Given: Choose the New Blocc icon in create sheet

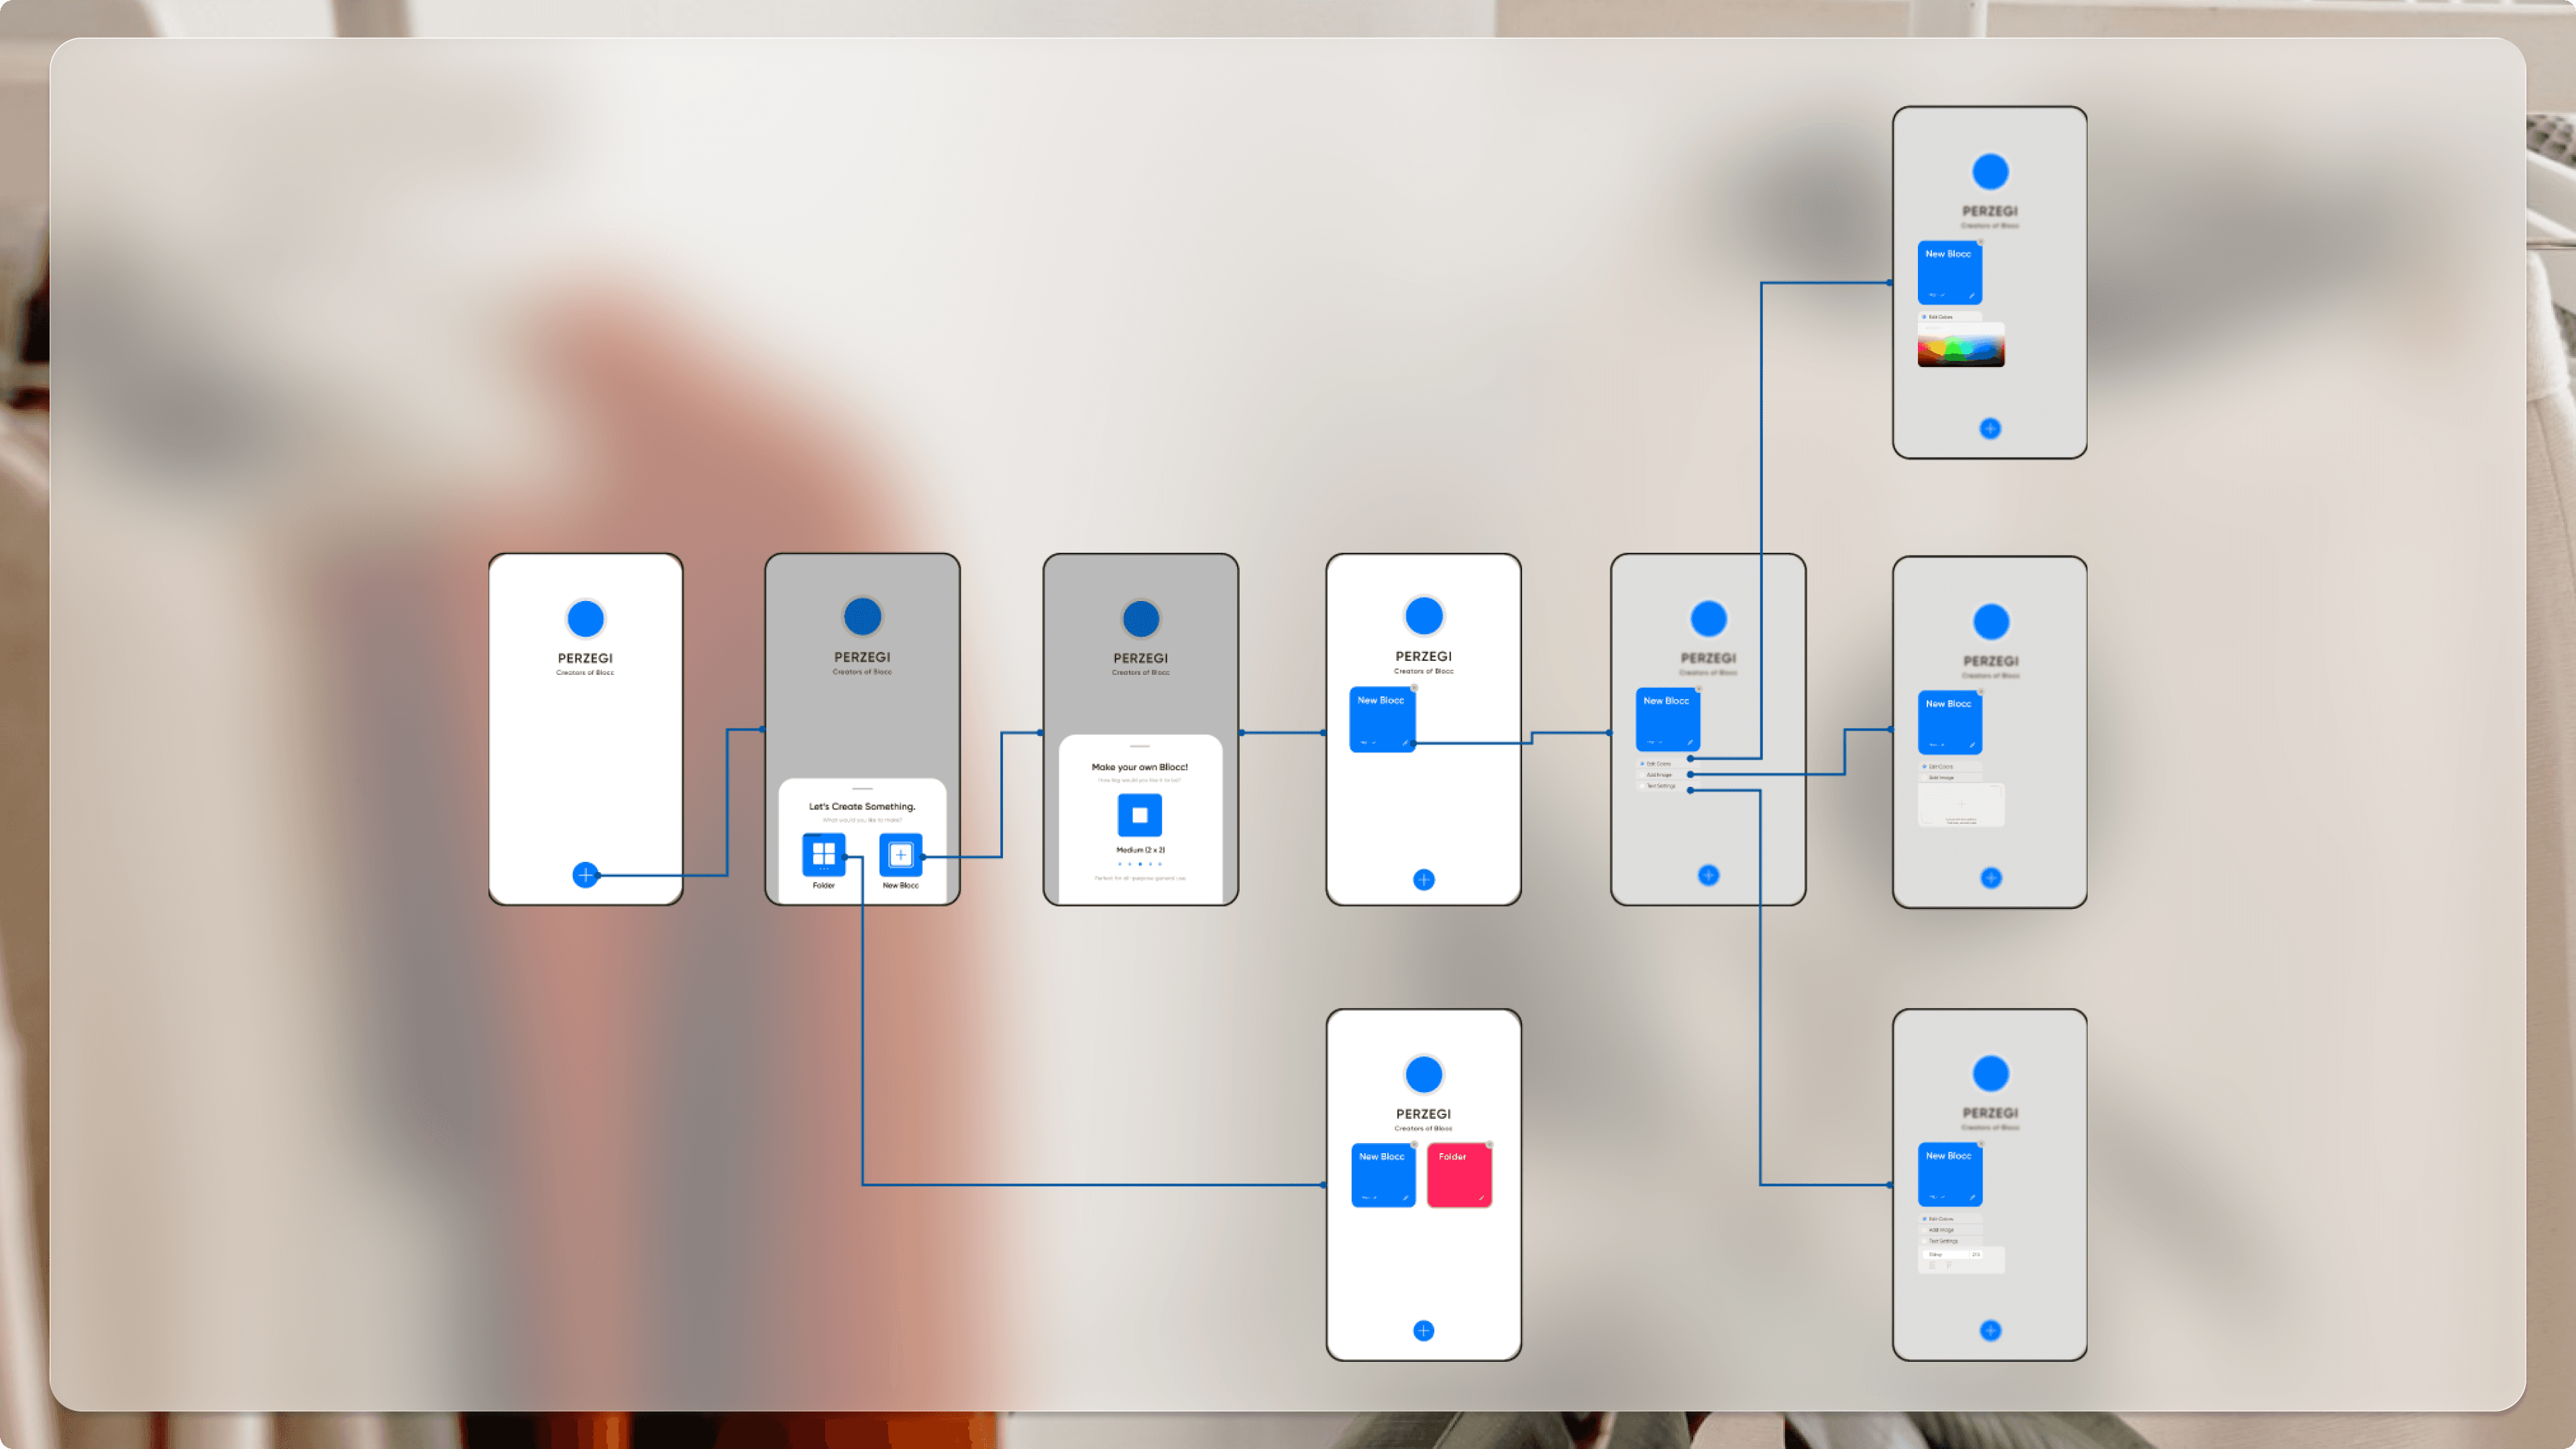Looking at the screenshot, I should coord(900,854).
